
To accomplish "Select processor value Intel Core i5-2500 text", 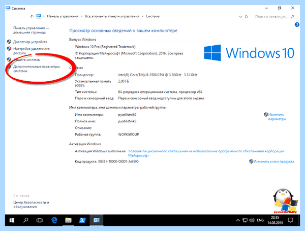I will (158, 75).
